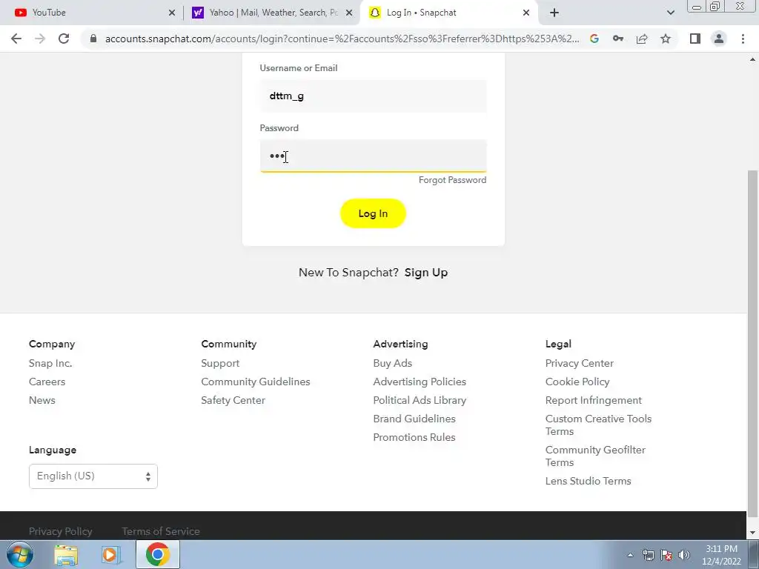Image resolution: width=759 pixels, height=569 pixels.
Task: Open the network tray icon
Action: [648, 555]
